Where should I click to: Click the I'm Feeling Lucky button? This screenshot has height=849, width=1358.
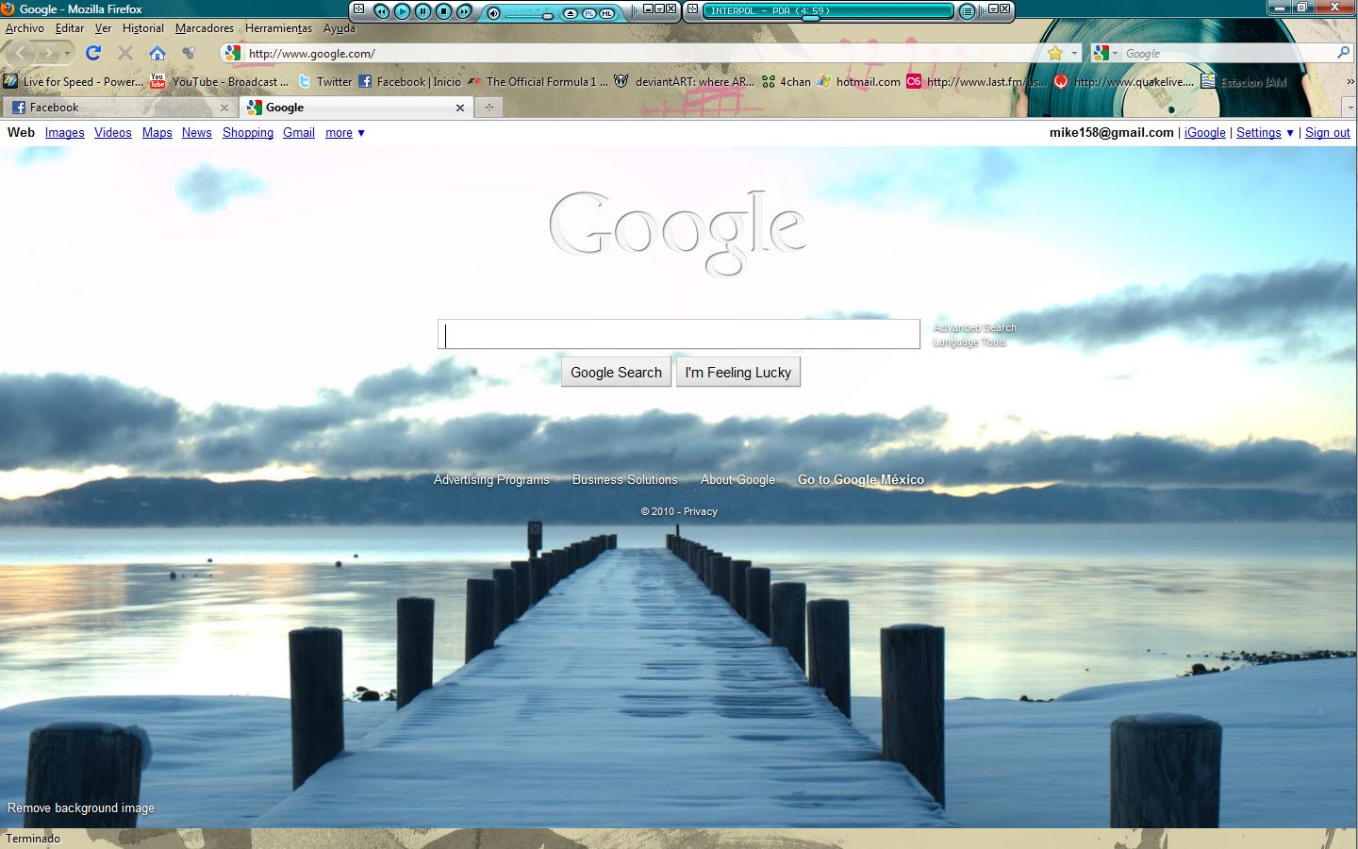pyautogui.click(x=737, y=373)
